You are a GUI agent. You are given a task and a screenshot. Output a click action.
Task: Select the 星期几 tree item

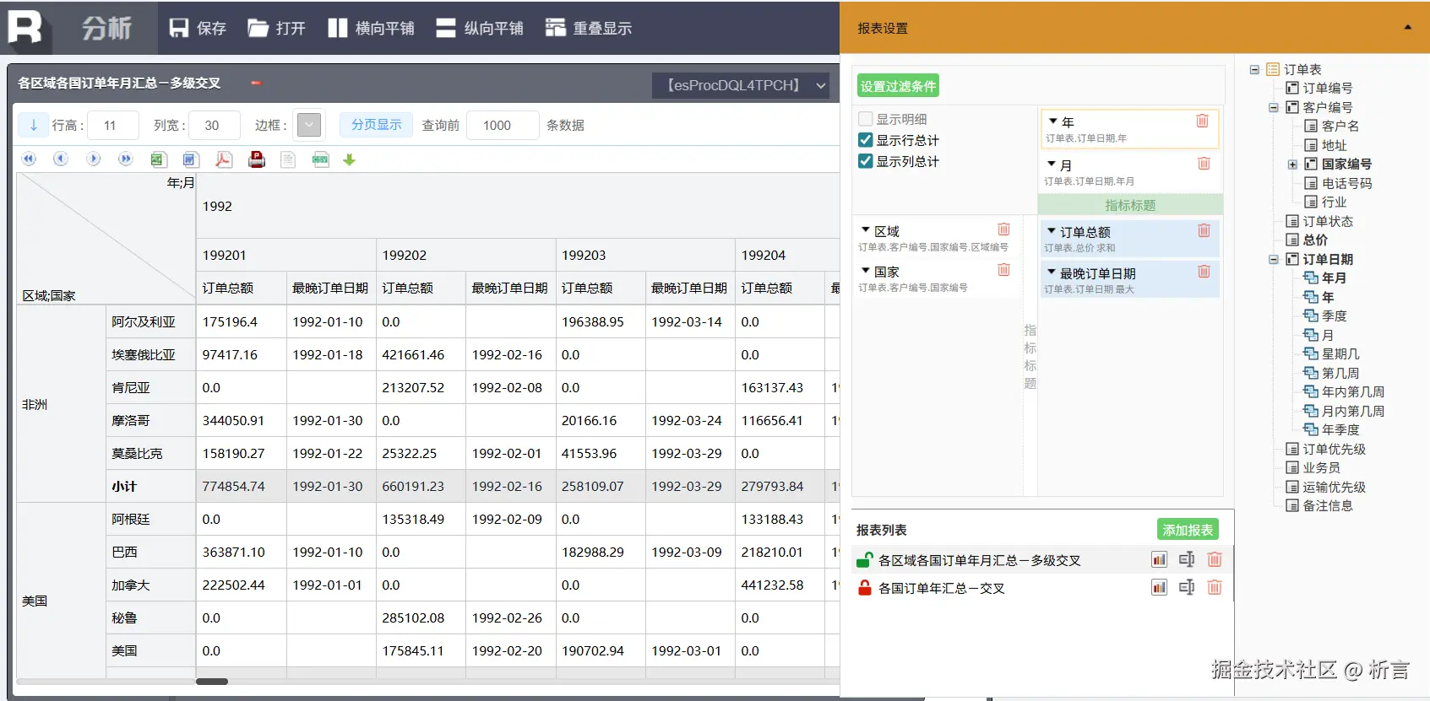point(1340,353)
